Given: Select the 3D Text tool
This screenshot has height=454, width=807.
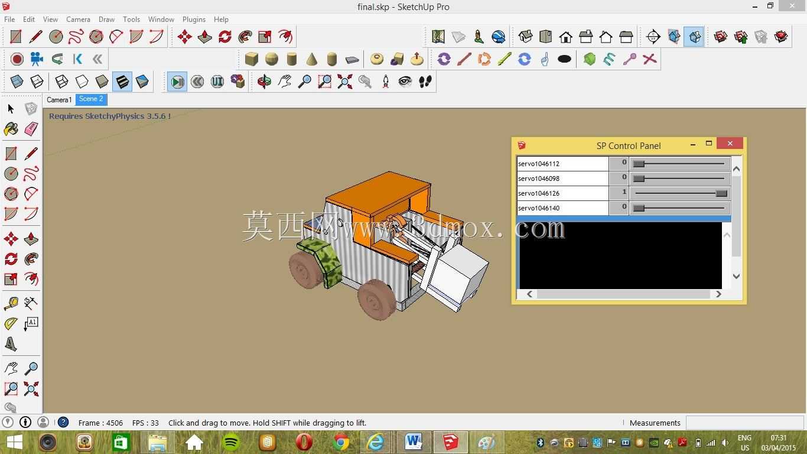Looking at the screenshot, I should 11,344.
